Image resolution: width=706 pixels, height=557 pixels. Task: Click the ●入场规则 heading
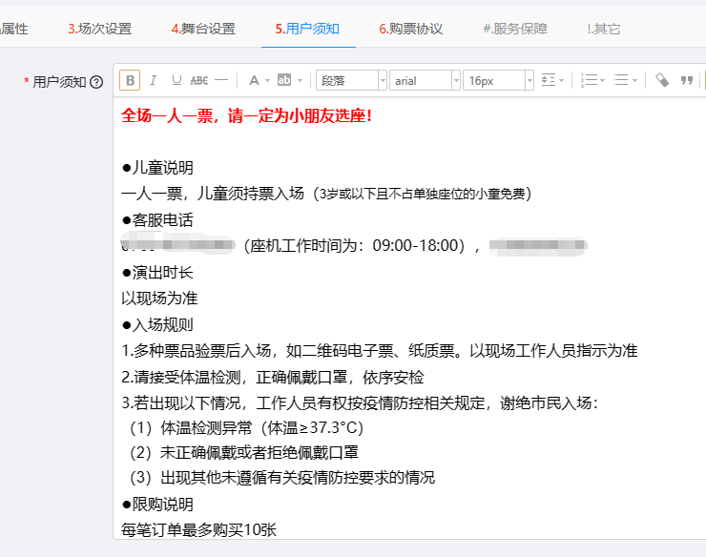[157, 324]
